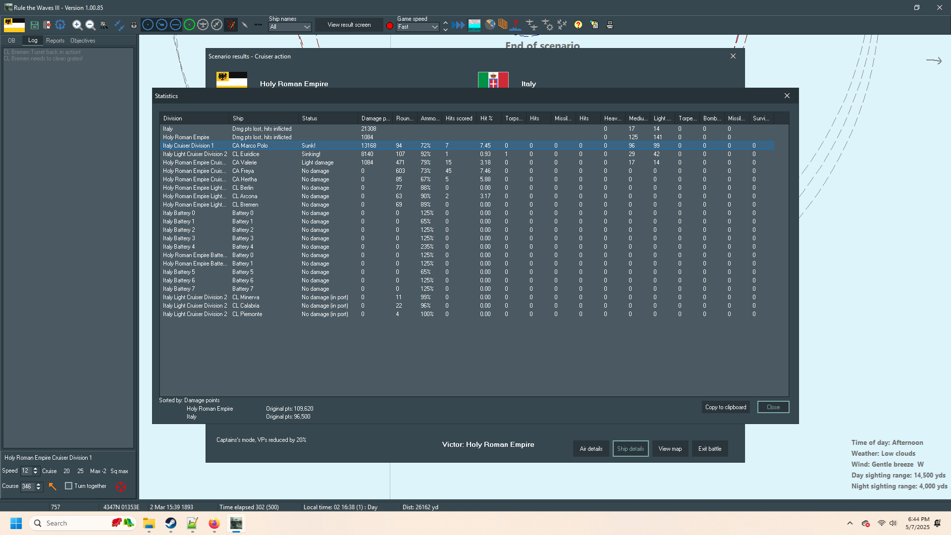Screen dimensions: 951x535
Task: Click the orange course arrow icon
Action: coord(53,486)
